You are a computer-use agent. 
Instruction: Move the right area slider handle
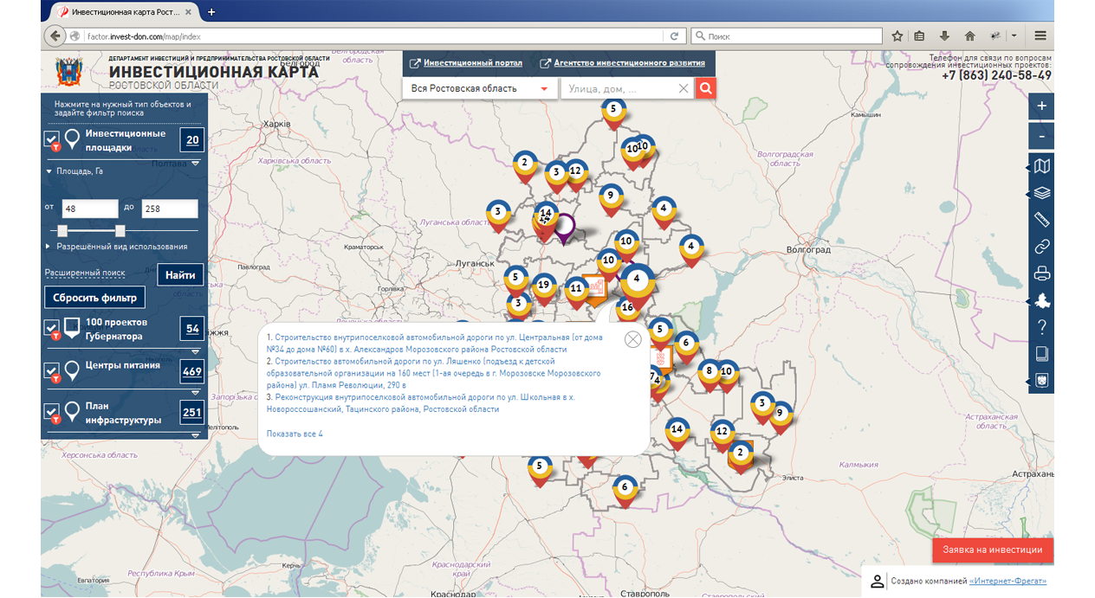pos(120,231)
